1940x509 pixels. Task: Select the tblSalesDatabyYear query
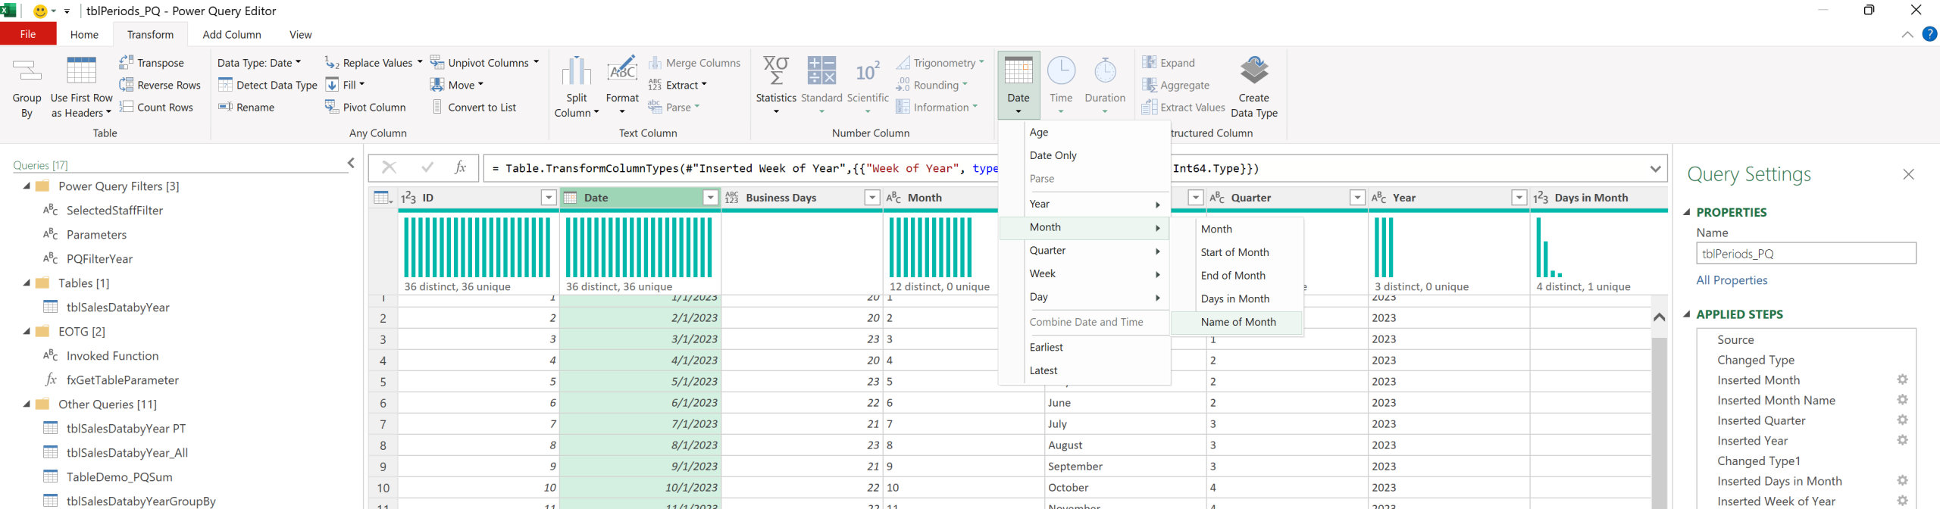pyautogui.click(x=117, y=307)
